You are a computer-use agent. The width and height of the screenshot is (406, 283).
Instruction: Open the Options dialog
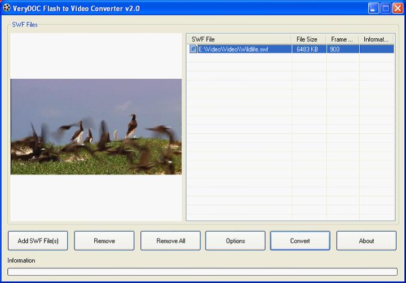coord(235,241)
